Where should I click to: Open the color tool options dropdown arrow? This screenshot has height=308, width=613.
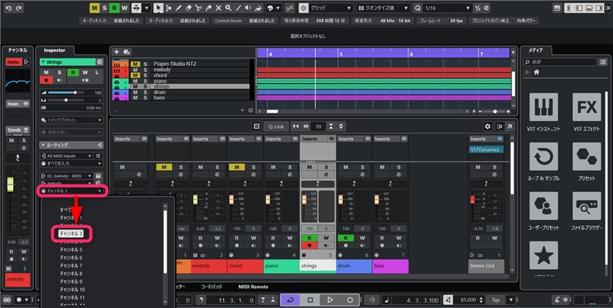tap(278, 8)
